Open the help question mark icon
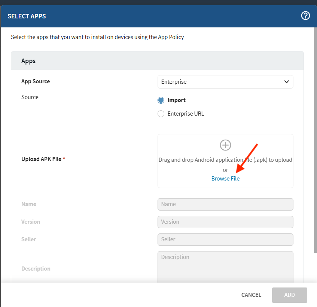317x307 pixels. pos(305,16)
